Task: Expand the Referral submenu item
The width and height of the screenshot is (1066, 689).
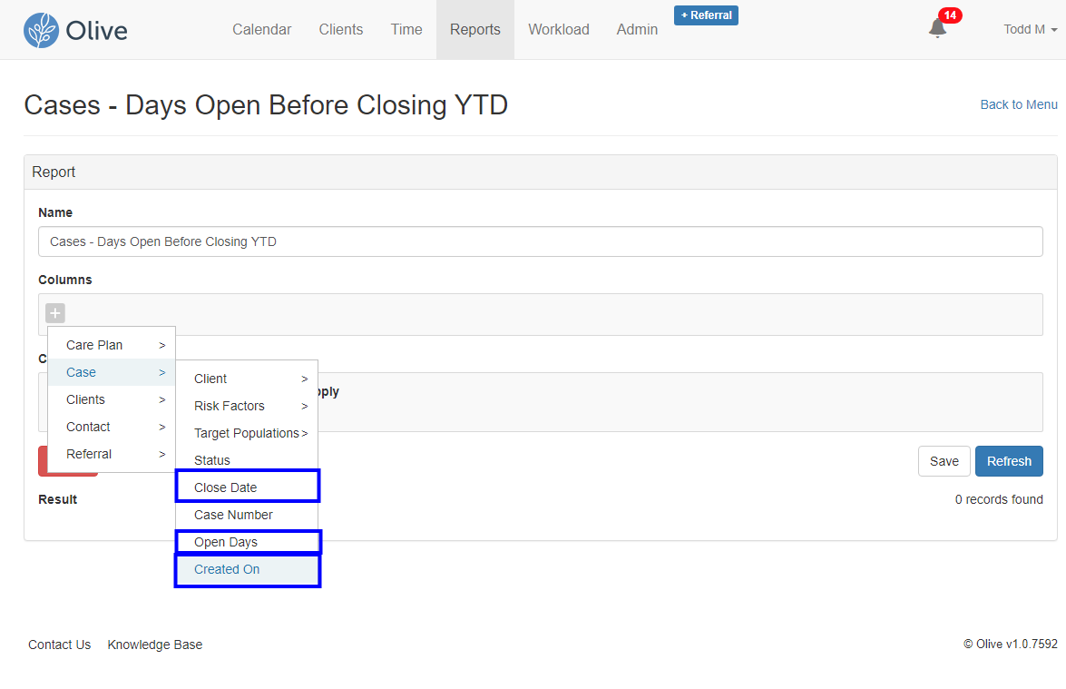Action: tap(112, 454)
